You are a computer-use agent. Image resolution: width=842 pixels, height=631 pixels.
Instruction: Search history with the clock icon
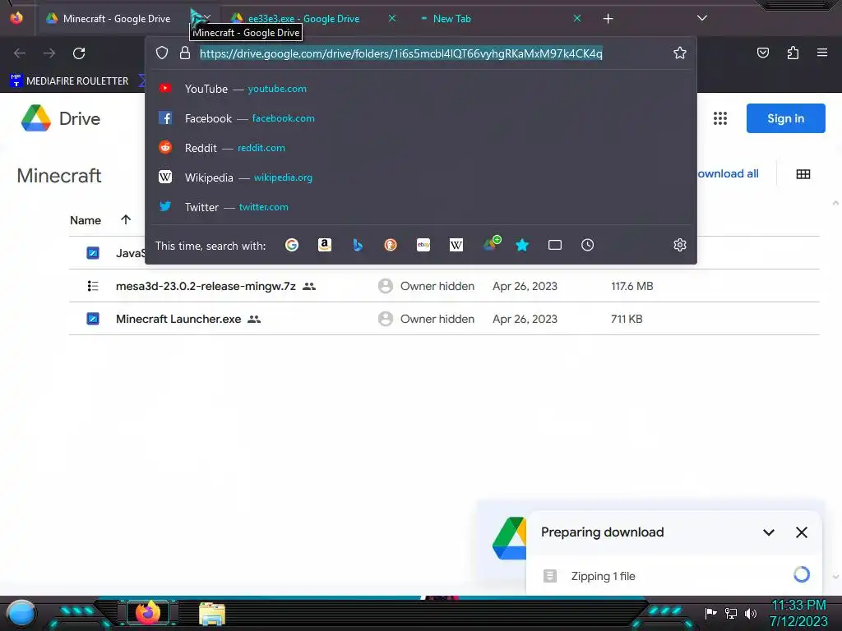587,245
